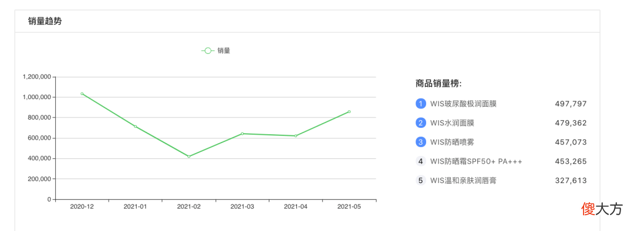Click sales figure 327,613
This screenshot has height=231, width=634.
571,181
